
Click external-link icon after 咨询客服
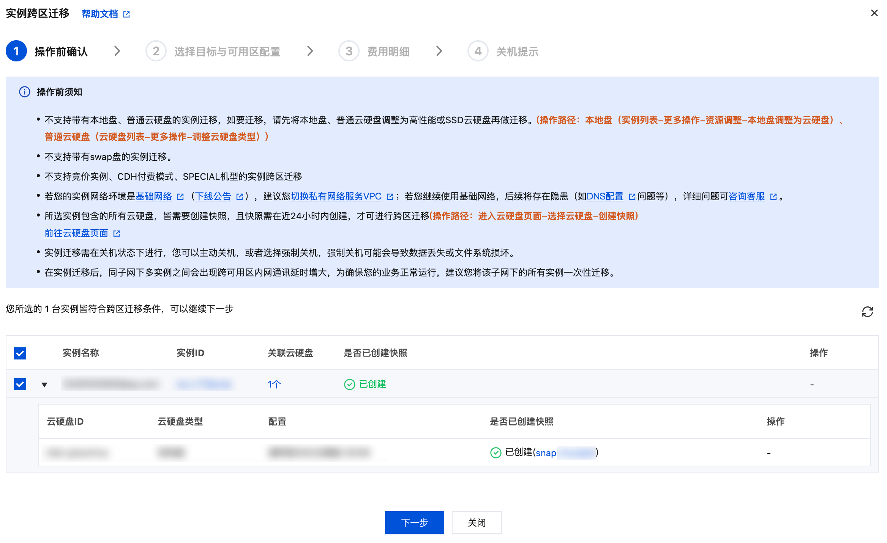click(x=773, y=196)
